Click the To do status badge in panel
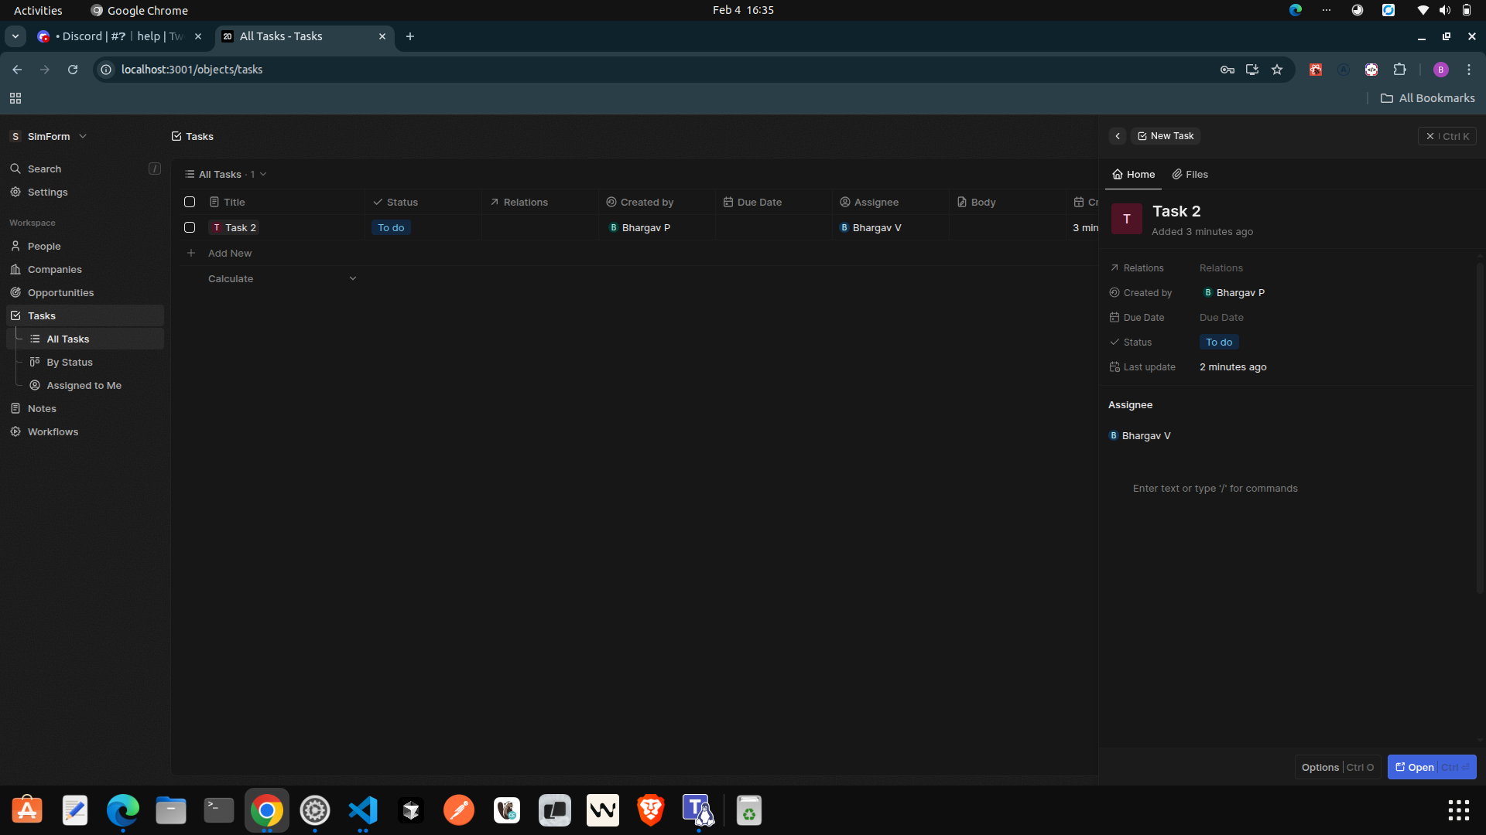The width and height of the screenshot is (1486, 835). pyautogui.click(x=1219, y=342)
